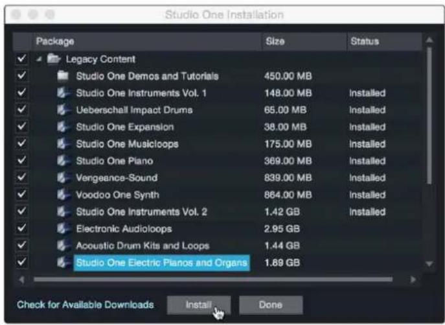
Task: Click the window close button in title bar
Action: point(16,14)
